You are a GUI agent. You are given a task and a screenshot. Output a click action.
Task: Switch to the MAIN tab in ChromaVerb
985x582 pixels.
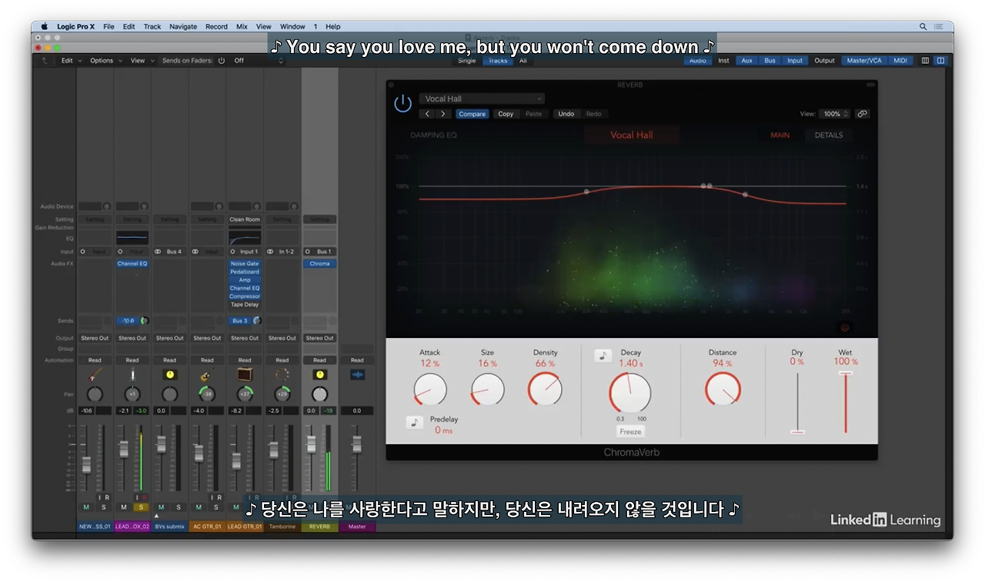[780, 135]
